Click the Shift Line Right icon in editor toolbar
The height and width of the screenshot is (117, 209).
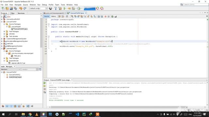tap(102, 17)
